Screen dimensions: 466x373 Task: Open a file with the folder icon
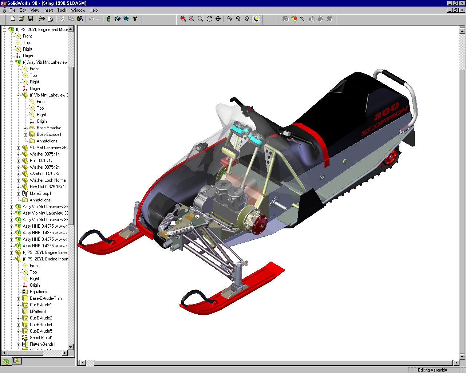(21, 19)
